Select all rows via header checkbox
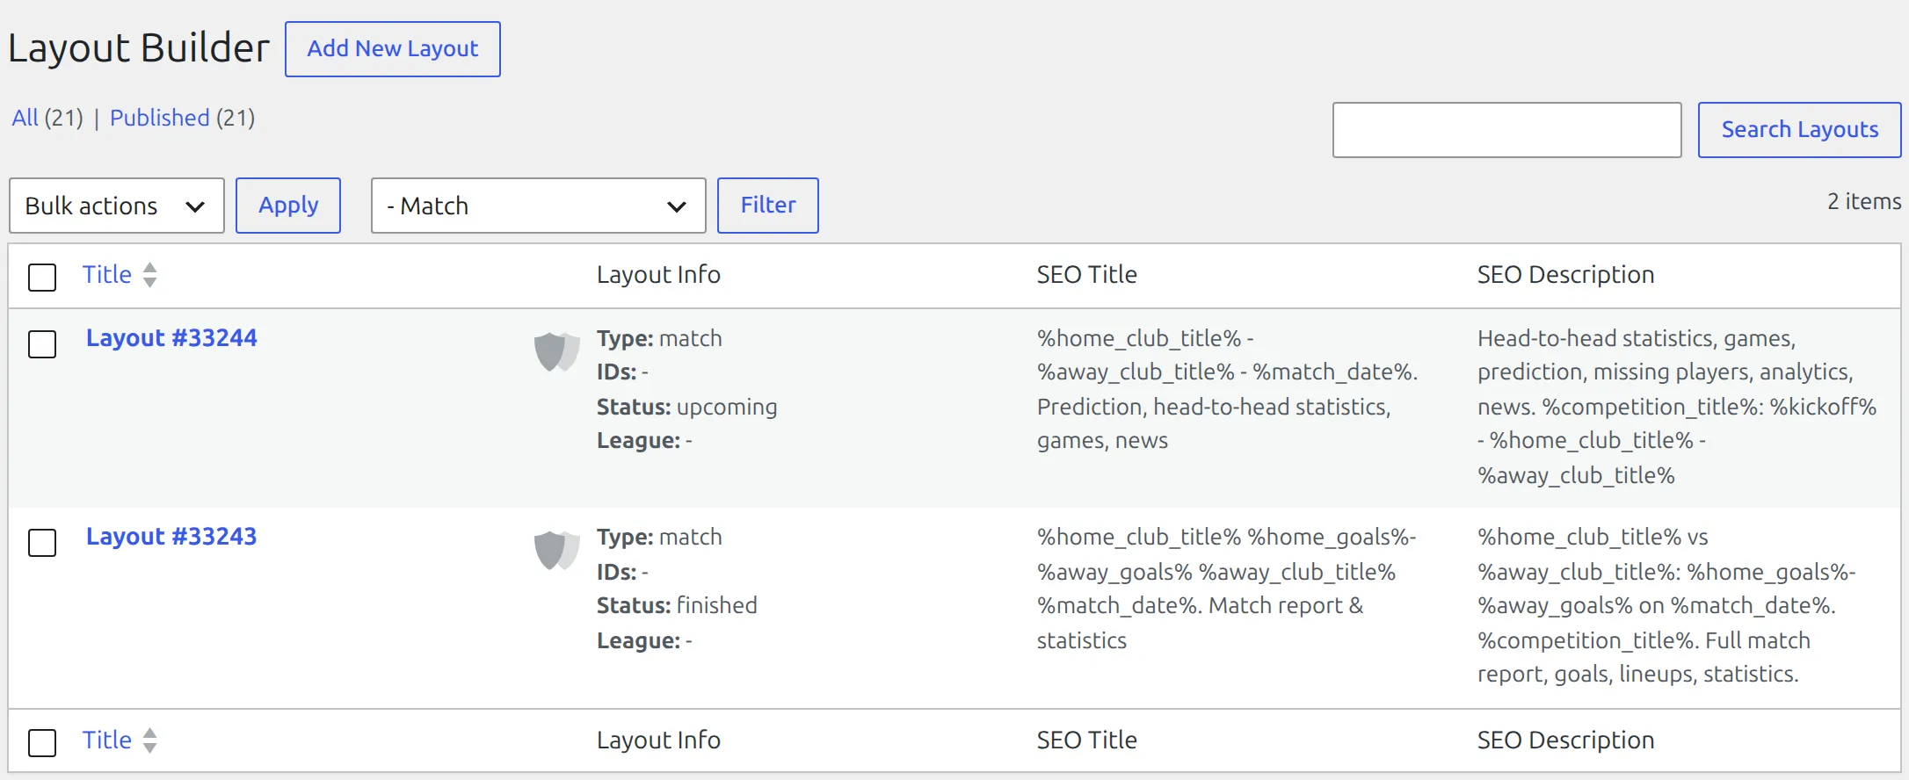The image size is (1909, 780). pyautogui.click(x=42, y=277)
